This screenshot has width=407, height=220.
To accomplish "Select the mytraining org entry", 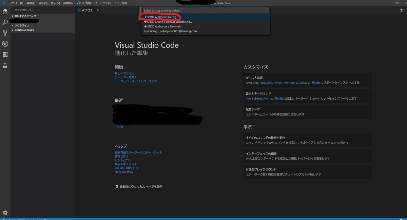I will (206, 31).
